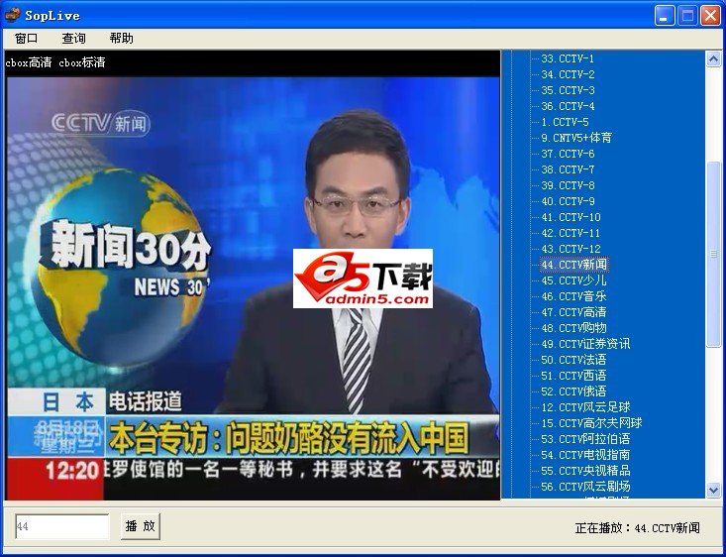726x557 pixels.
Task: Click the channel list scroll-up arrow
Action: pos(713,58)
